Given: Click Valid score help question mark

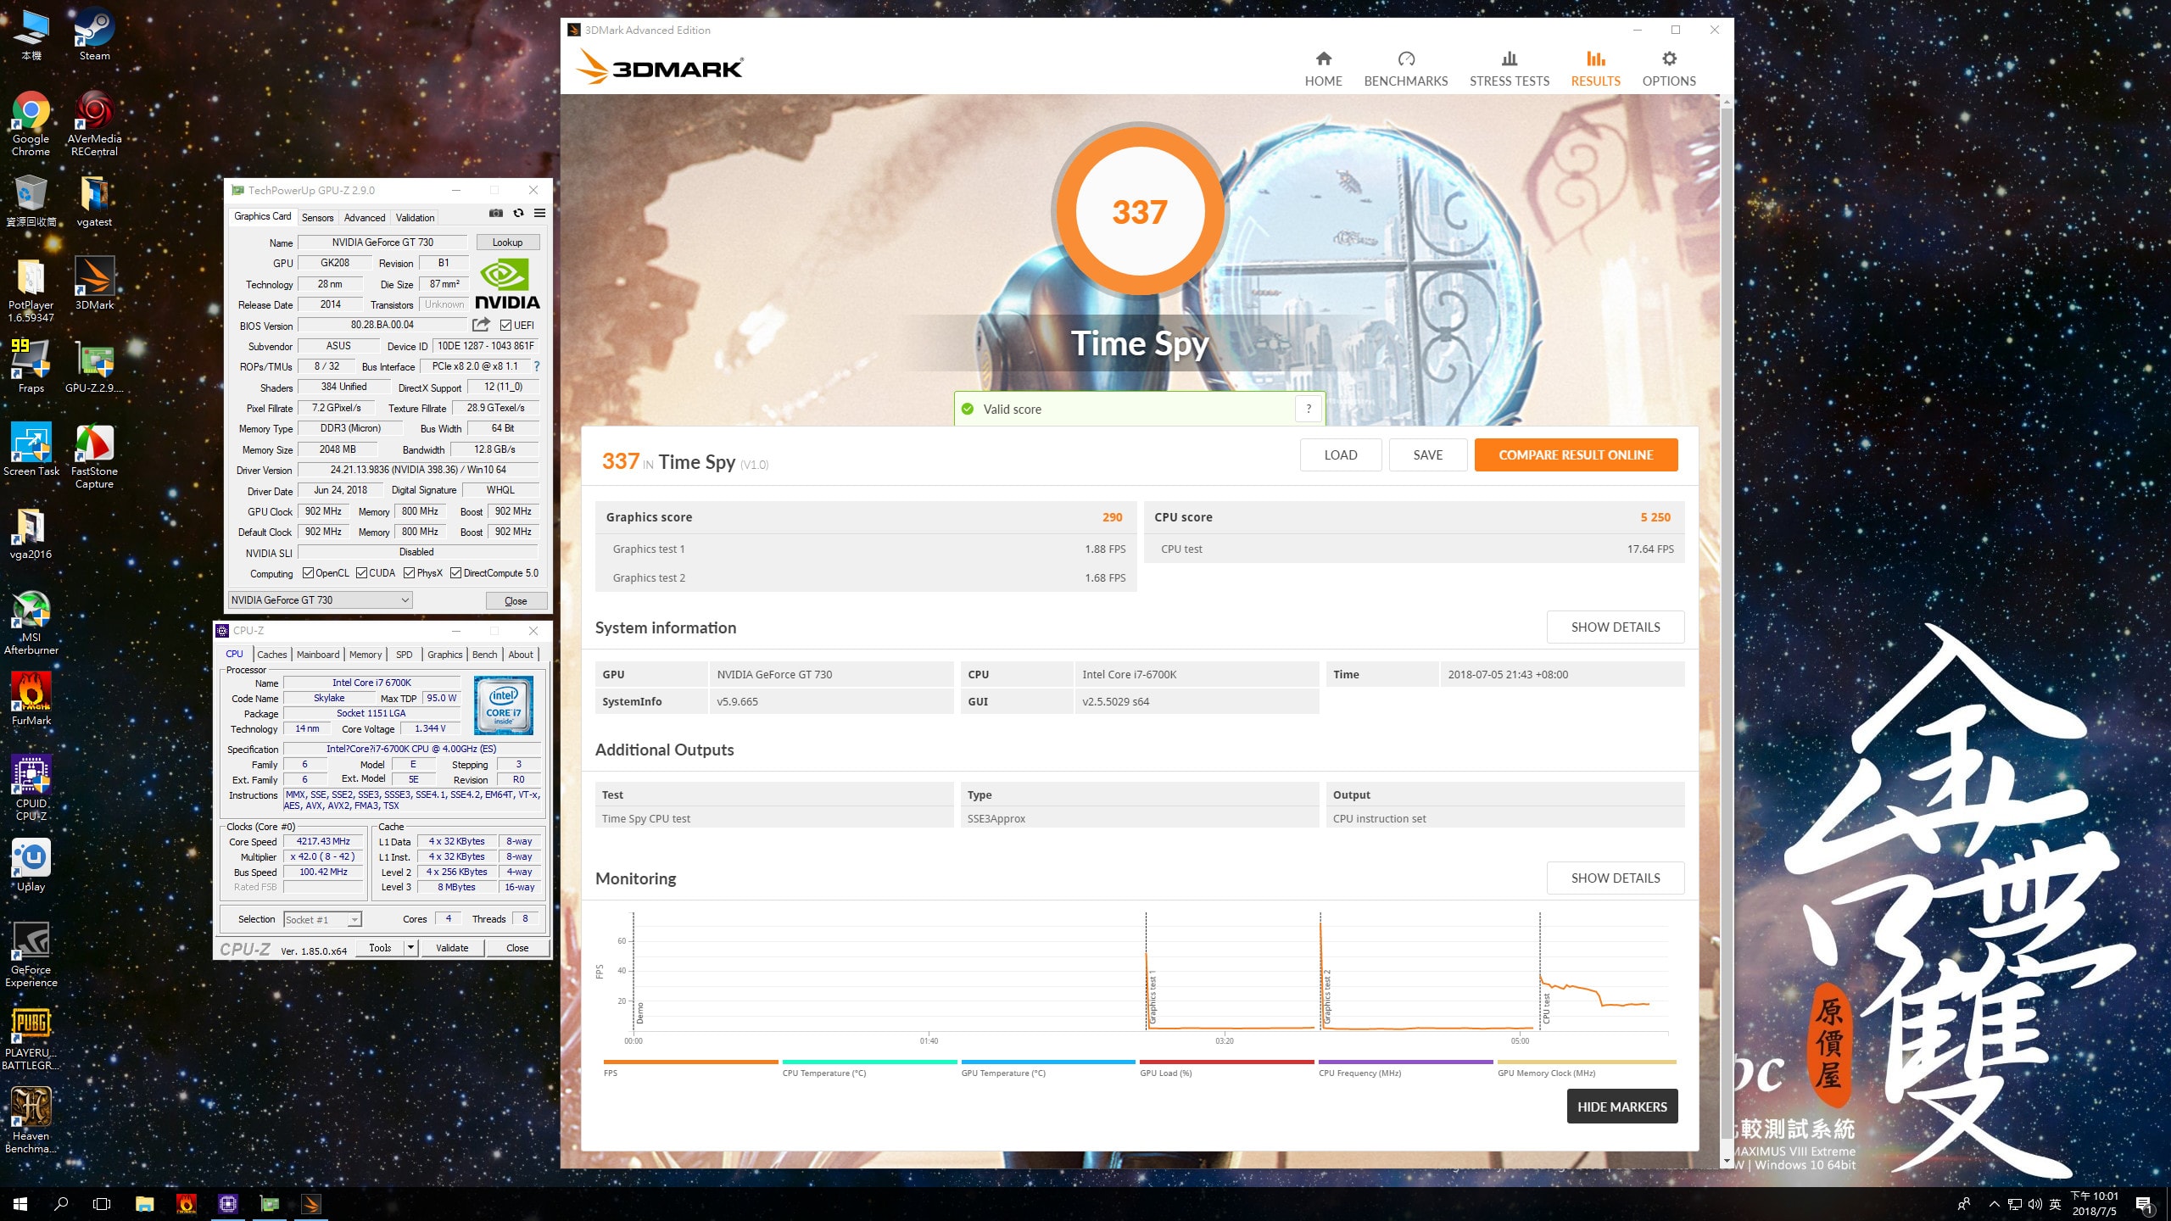Looking at the screenshot, I should [x=1309, y=409].
